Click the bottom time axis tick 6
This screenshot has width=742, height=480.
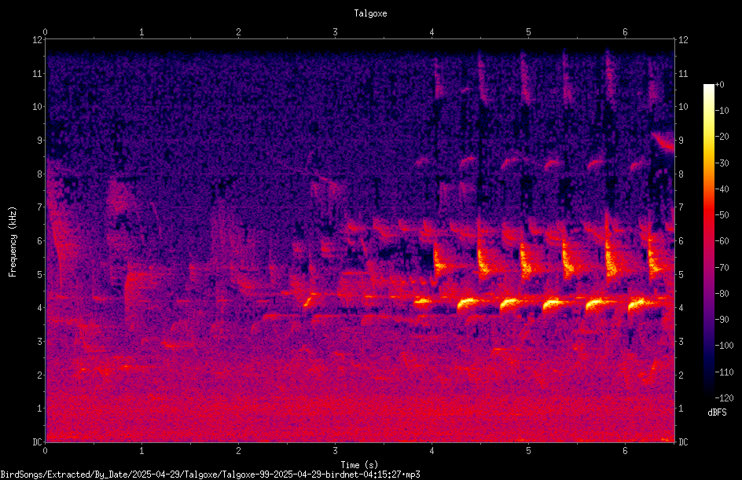625,451
